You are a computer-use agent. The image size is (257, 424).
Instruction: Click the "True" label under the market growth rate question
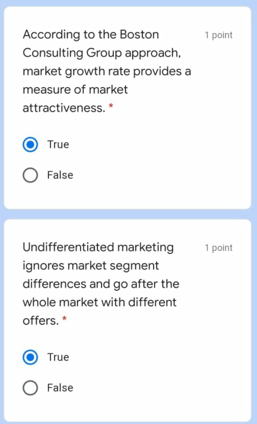coord(58,145)
